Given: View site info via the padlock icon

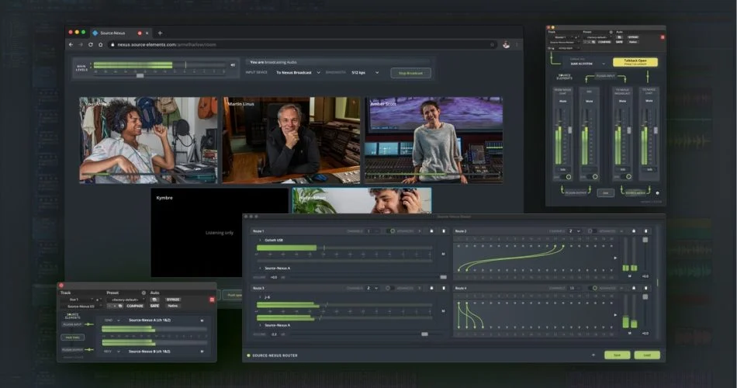Looking at the screenshot, I should click(x=112, y=45).
